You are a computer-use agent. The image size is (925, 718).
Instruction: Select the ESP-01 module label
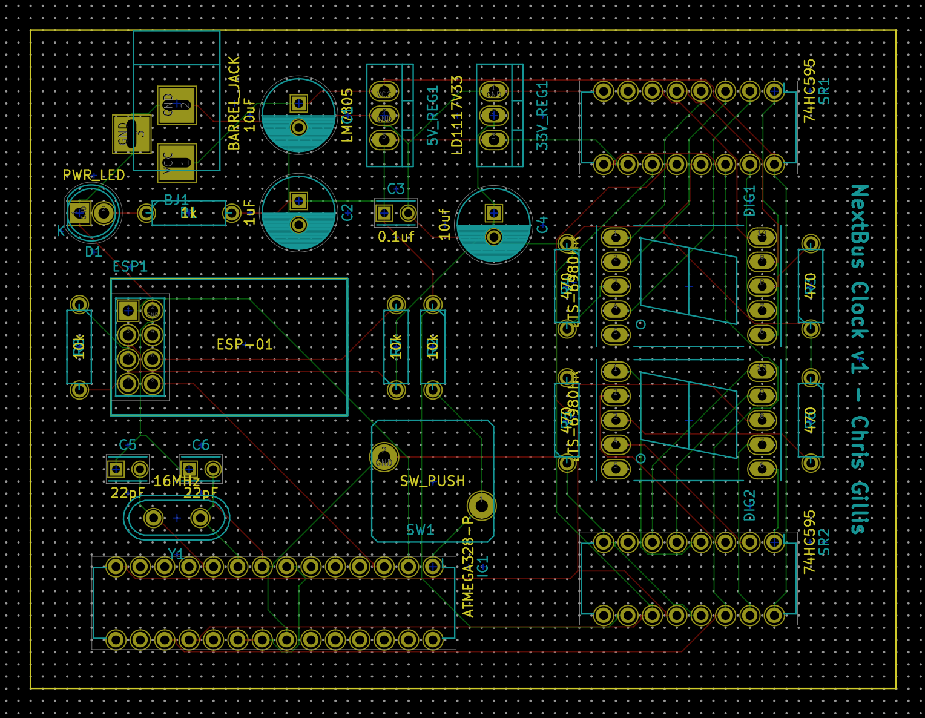tap(245, 344)
